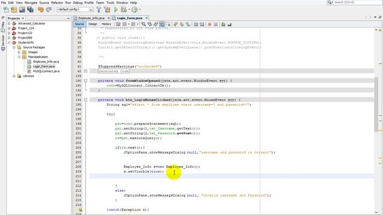The width and height of the screenshot is (383, 215).
Task: Click Stop Macro Recording icon
Action: tap(215, 24)
